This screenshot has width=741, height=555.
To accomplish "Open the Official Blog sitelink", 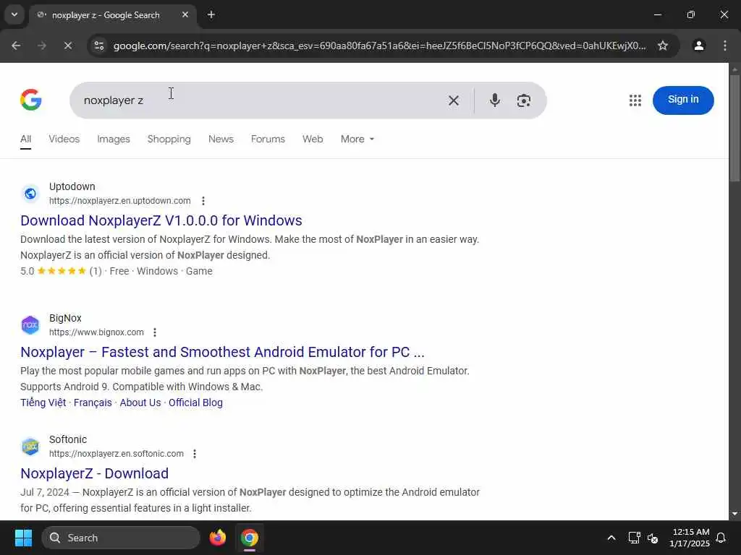I will pos(195,403).
